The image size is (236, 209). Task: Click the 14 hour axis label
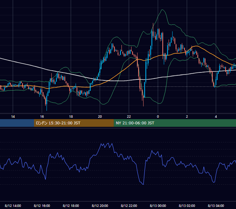click(x=13, y=117)
